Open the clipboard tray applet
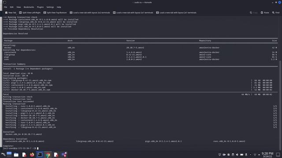Image resolution: width=282 pixels, height=158 pixels. 233,154
